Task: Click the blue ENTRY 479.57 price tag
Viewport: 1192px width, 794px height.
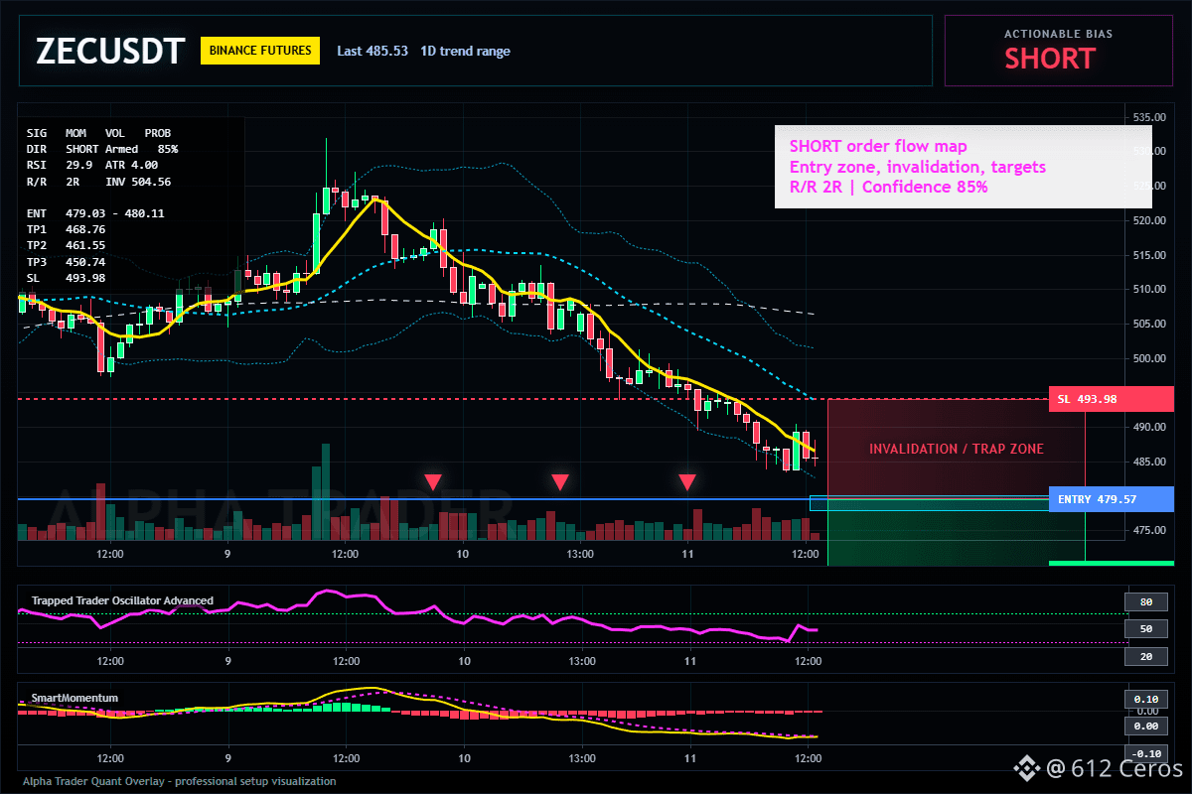Action: [x=1111, y=499]
